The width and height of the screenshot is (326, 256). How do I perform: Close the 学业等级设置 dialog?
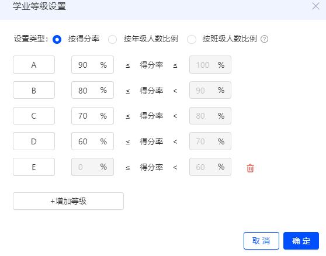tap(315, 6)
